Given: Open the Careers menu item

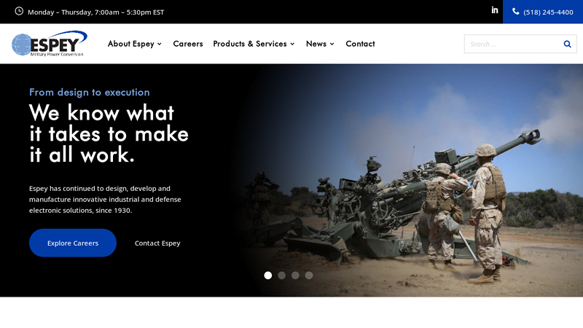Looking at the screenshot, I should point(188,44).
